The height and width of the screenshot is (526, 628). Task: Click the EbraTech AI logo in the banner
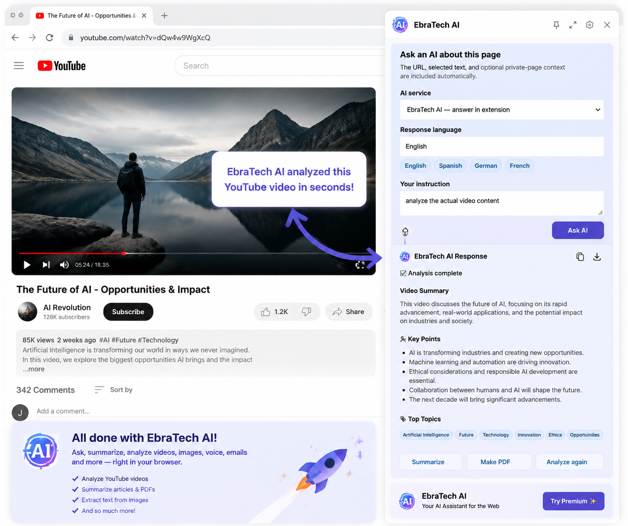[41, 451]
